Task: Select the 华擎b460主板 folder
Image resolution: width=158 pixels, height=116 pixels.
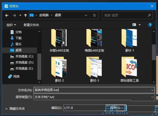Action: pos(59,41)
